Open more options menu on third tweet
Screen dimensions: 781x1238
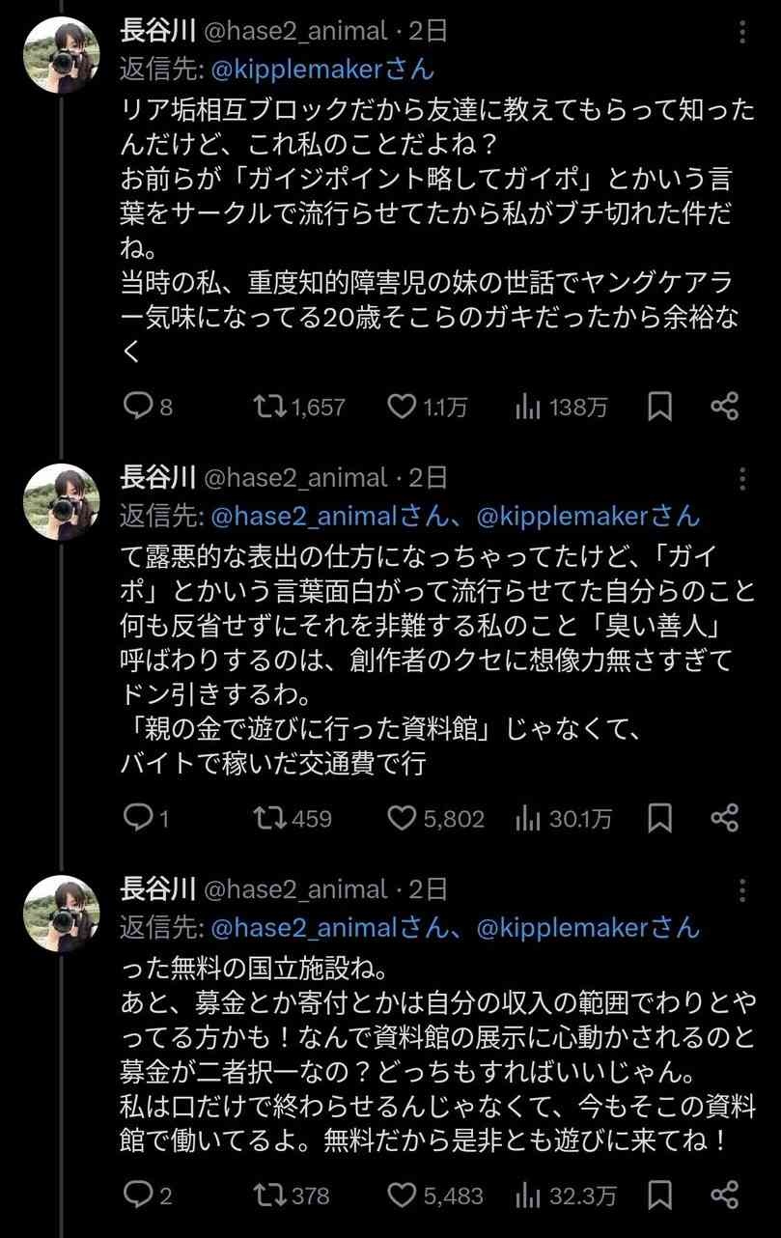pos(742,889)
